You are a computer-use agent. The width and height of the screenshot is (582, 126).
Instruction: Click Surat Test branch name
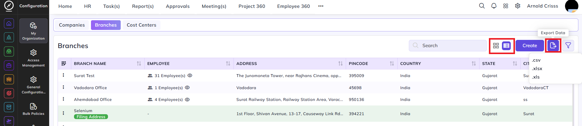(84, 76)
